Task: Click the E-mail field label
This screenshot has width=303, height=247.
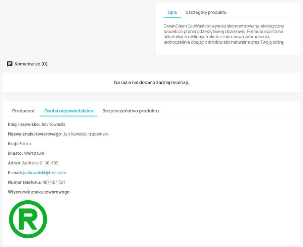Action: (x=15, y=172)
